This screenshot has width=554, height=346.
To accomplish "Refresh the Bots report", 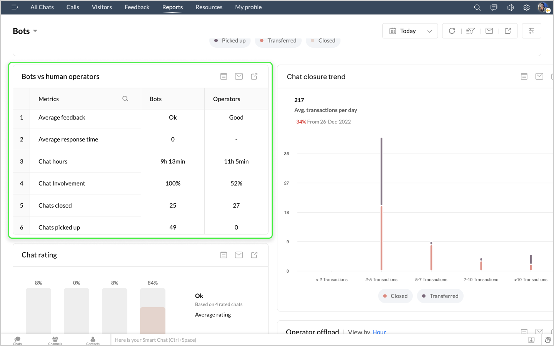I will (x=452, y=31).
